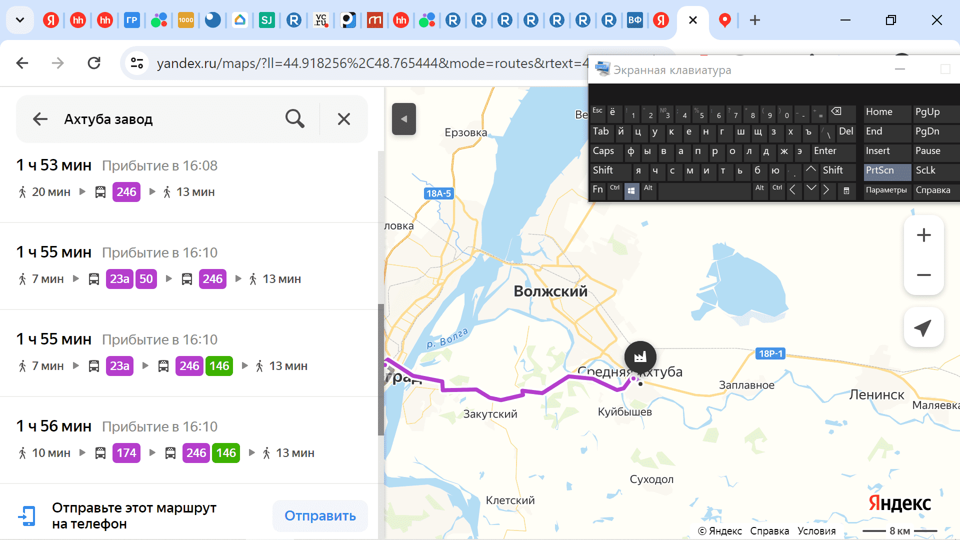Minimize the Экранная клавиатура window

(x=900, y=69)
